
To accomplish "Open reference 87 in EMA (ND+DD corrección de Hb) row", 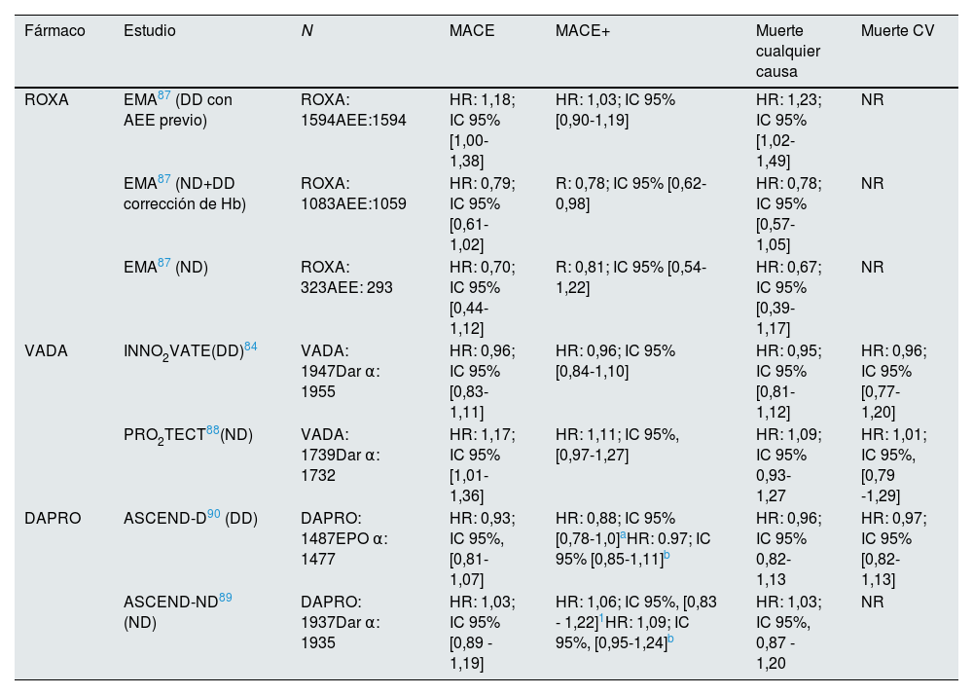I will point(164,180).
